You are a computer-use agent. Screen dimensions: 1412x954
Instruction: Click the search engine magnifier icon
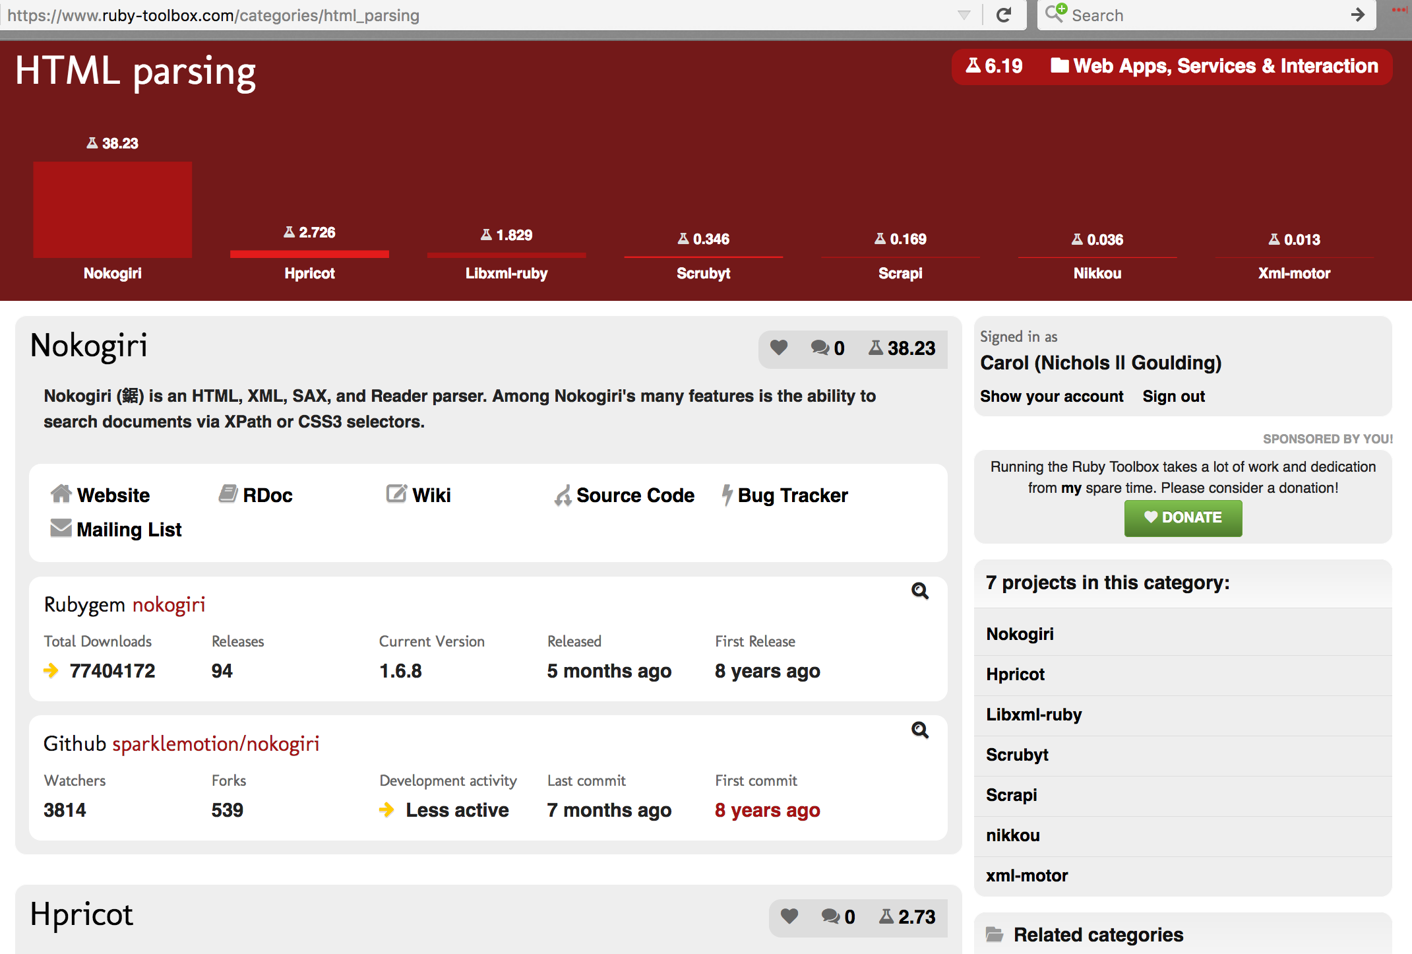(1055, 13)
